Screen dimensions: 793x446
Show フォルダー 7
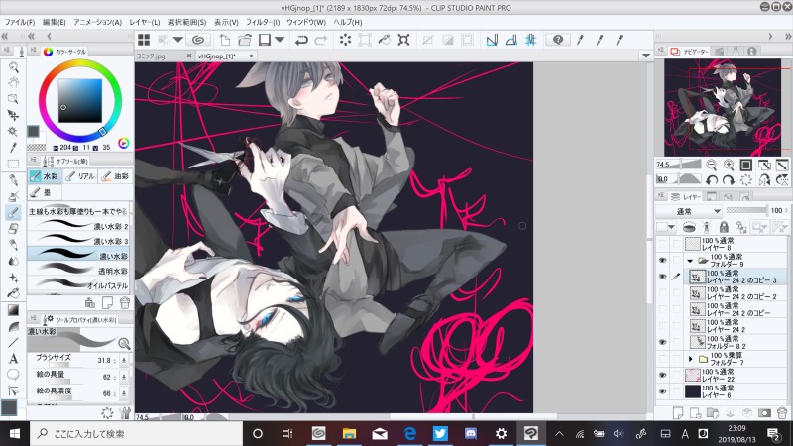tap(662, 359)
